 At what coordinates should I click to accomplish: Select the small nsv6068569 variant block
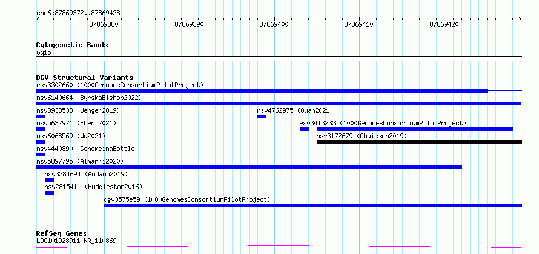pyautogui.click(x=41, y=142)
